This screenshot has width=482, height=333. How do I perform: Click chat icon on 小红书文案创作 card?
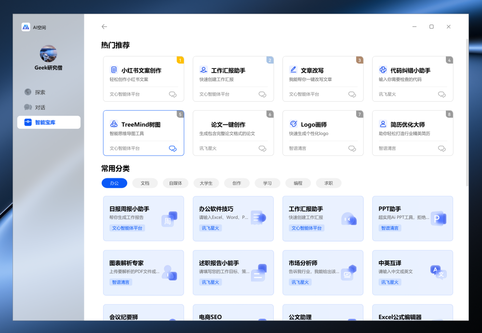click(x=173, y=94)
